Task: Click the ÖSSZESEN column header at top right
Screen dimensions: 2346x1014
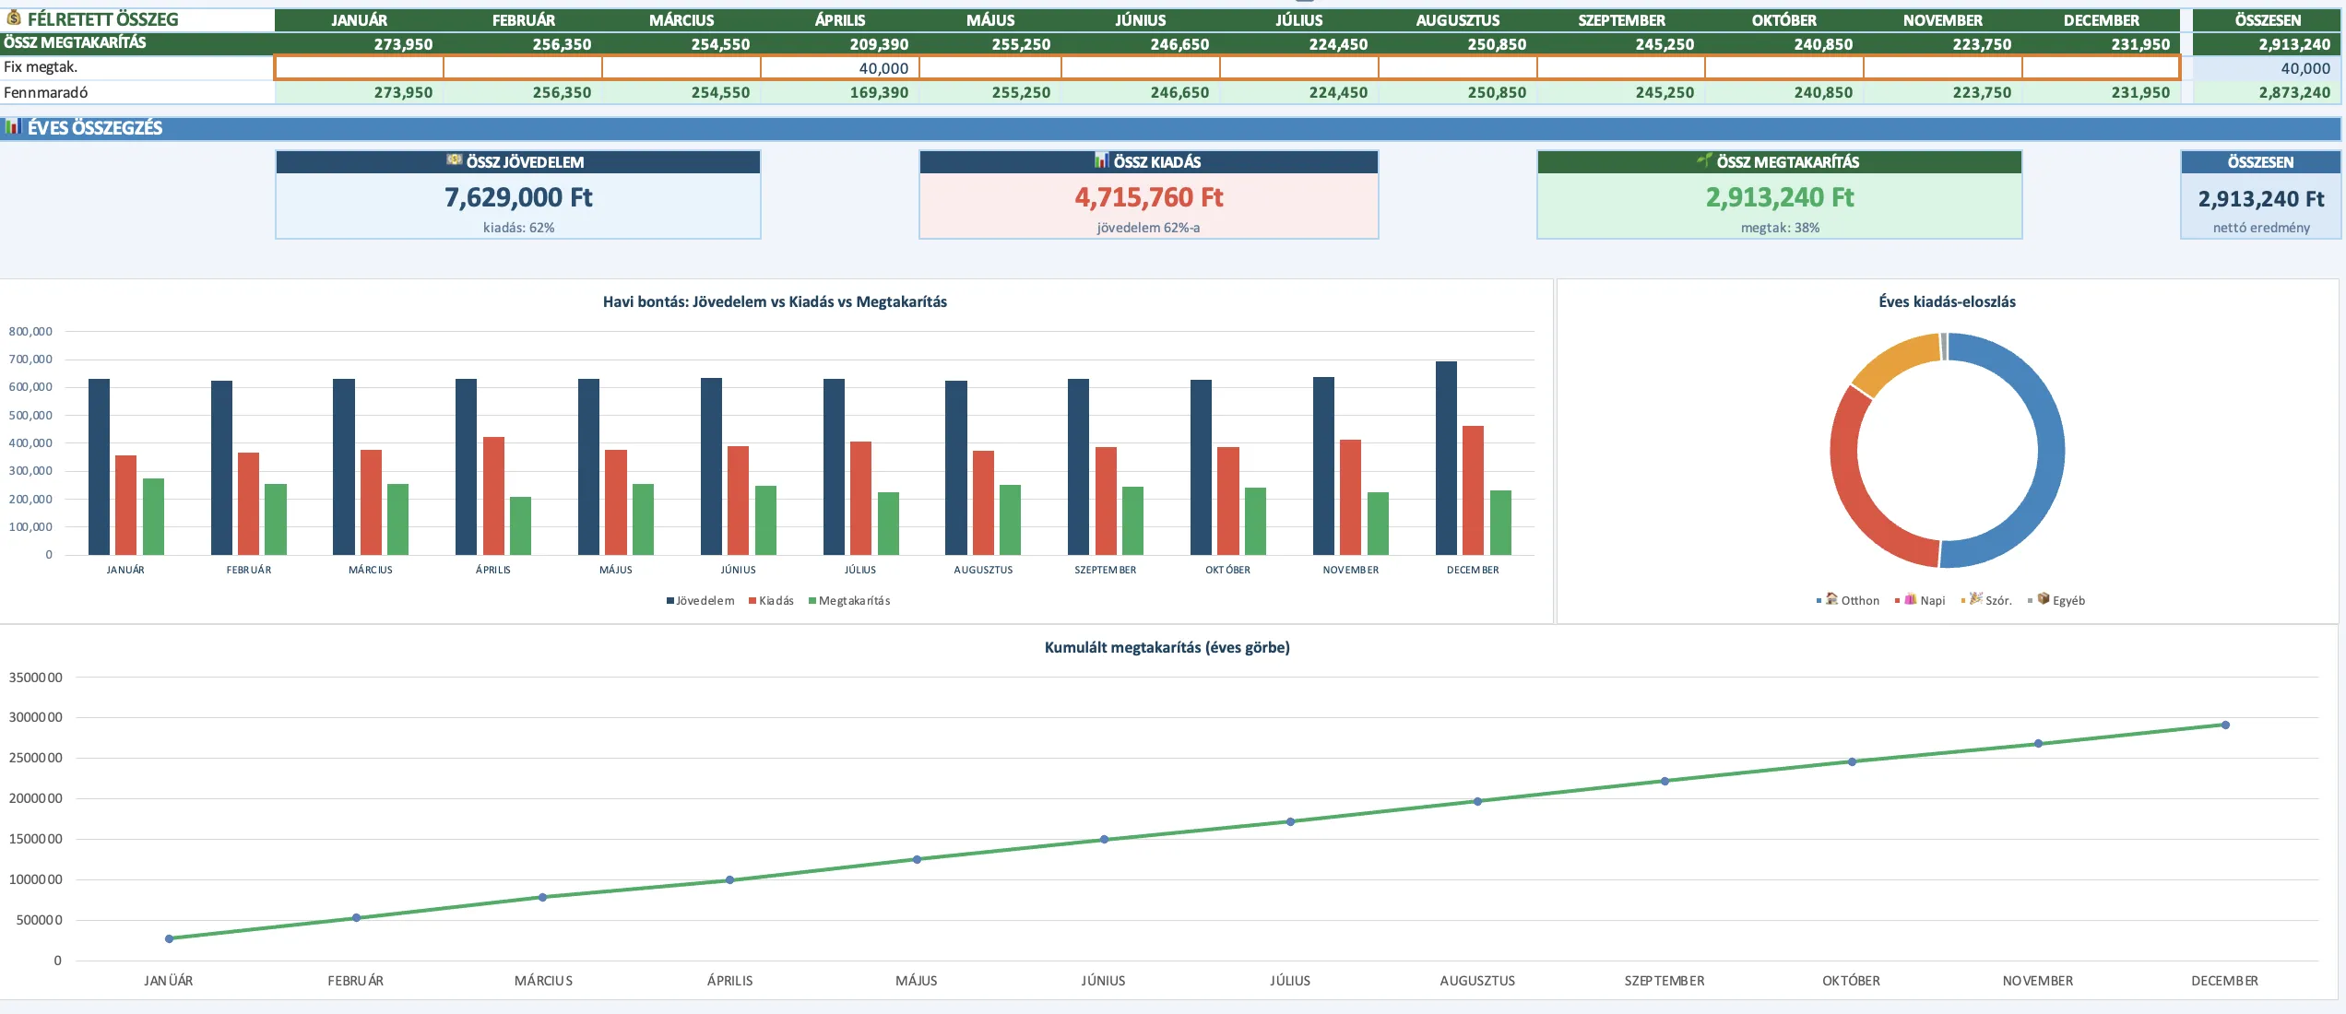Action: coord(2267,19)
